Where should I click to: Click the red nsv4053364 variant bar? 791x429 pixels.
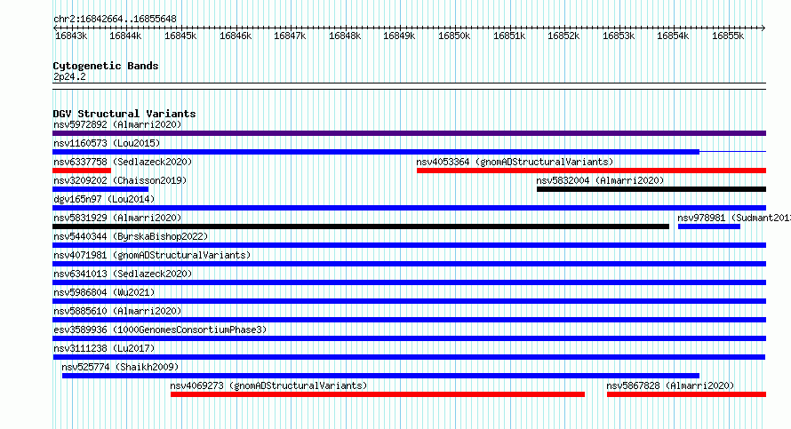[x=591, y=171]
